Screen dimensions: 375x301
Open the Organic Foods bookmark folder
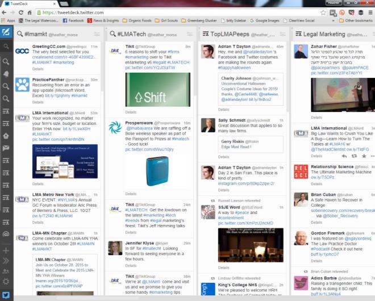tap(137, 20)
